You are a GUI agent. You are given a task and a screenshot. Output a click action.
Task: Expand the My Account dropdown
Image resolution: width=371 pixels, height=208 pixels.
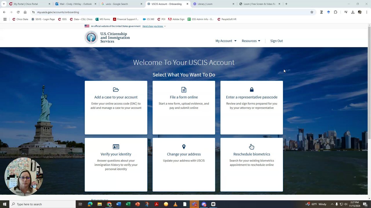click(x=226, y=41)
